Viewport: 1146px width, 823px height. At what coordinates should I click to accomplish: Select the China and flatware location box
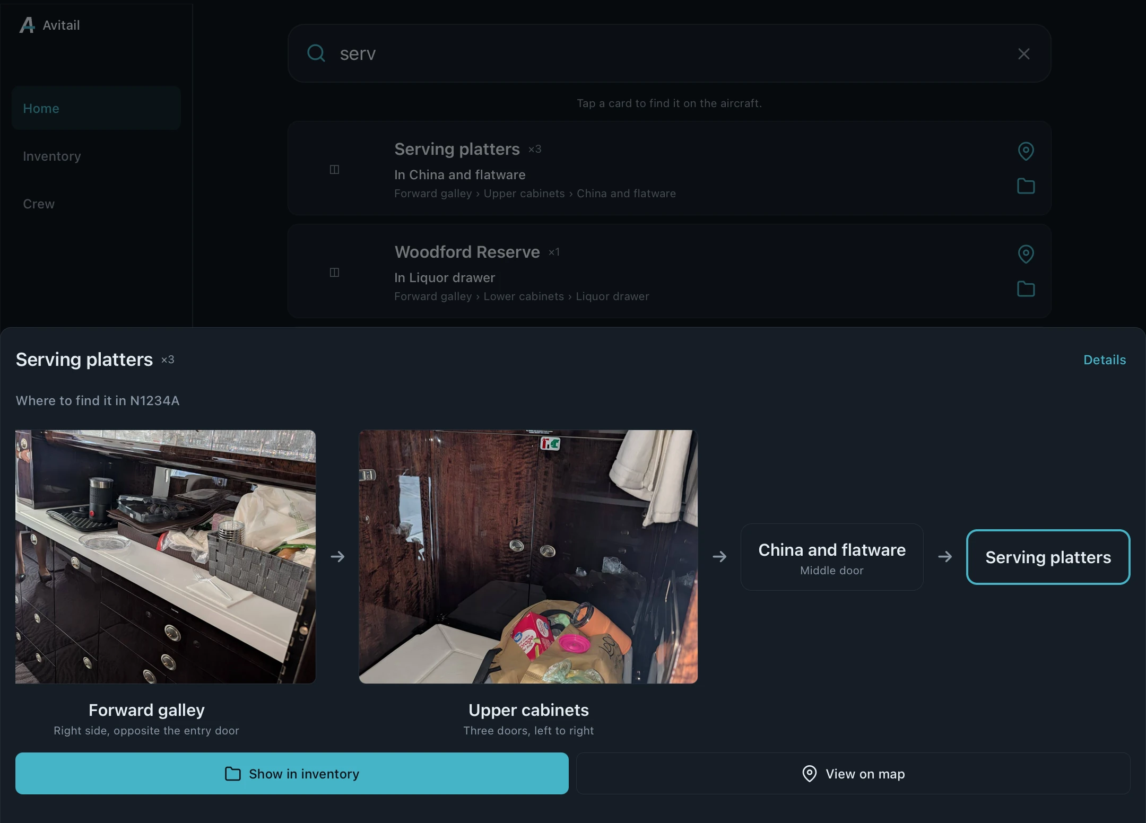pyautogui.click(x=831, y=557)
